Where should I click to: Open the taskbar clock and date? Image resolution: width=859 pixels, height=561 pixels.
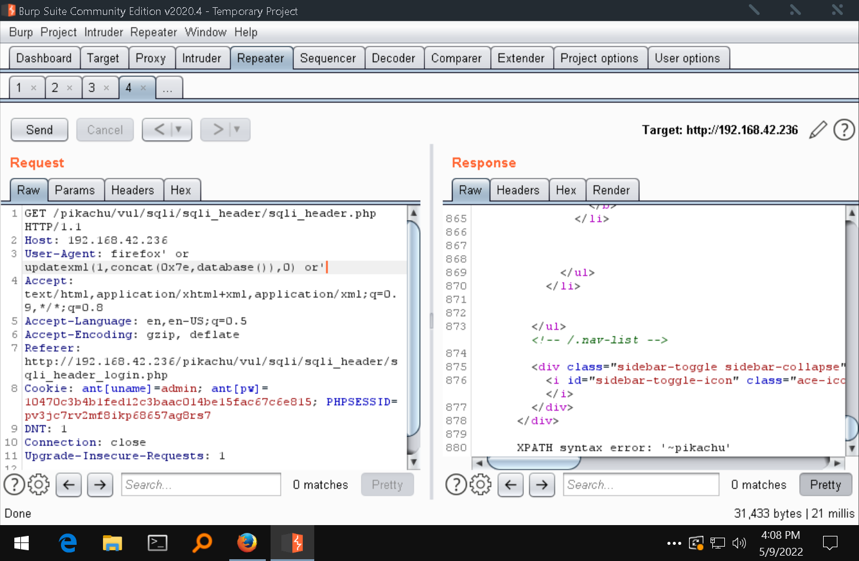click(x=781, y=543)
